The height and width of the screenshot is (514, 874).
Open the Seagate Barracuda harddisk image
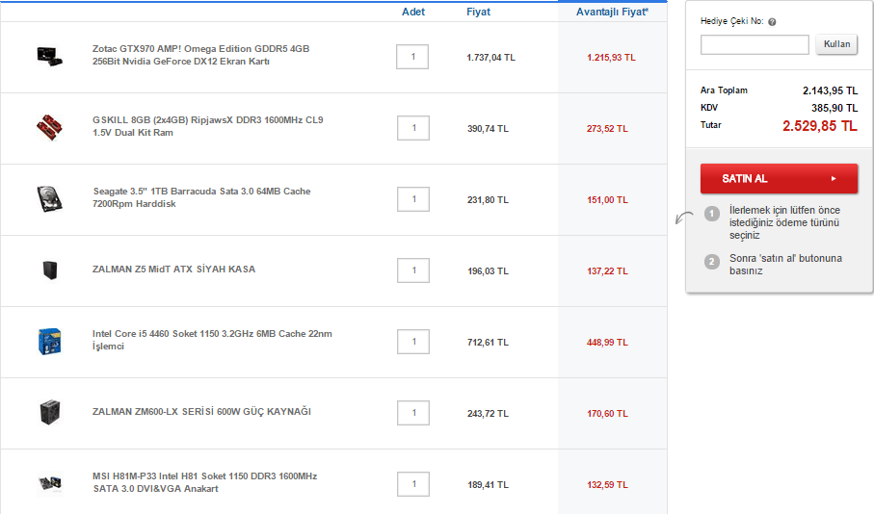[47, 198]
